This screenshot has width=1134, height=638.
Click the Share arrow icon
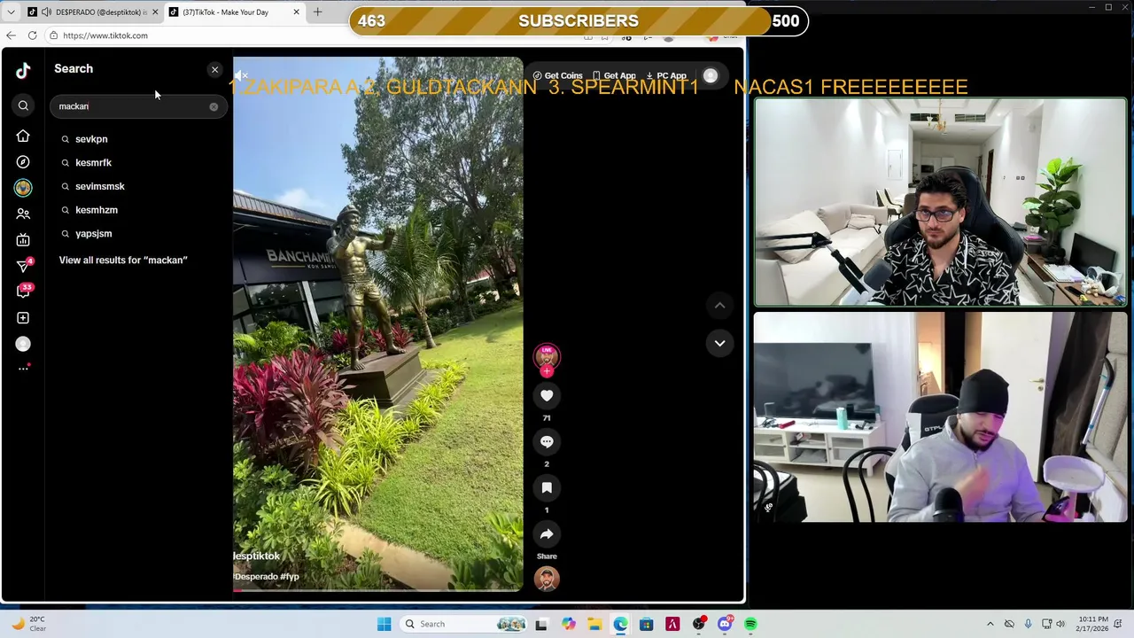(547, 534)
